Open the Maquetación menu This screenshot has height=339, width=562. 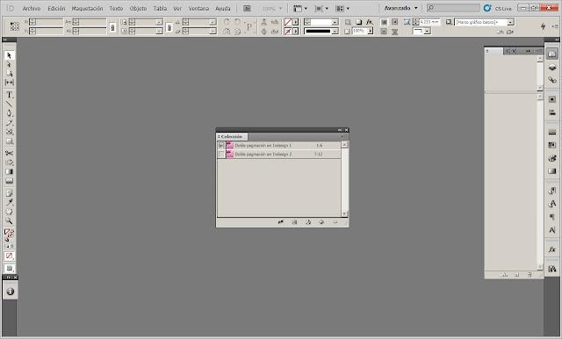click(x=87, y=8)
